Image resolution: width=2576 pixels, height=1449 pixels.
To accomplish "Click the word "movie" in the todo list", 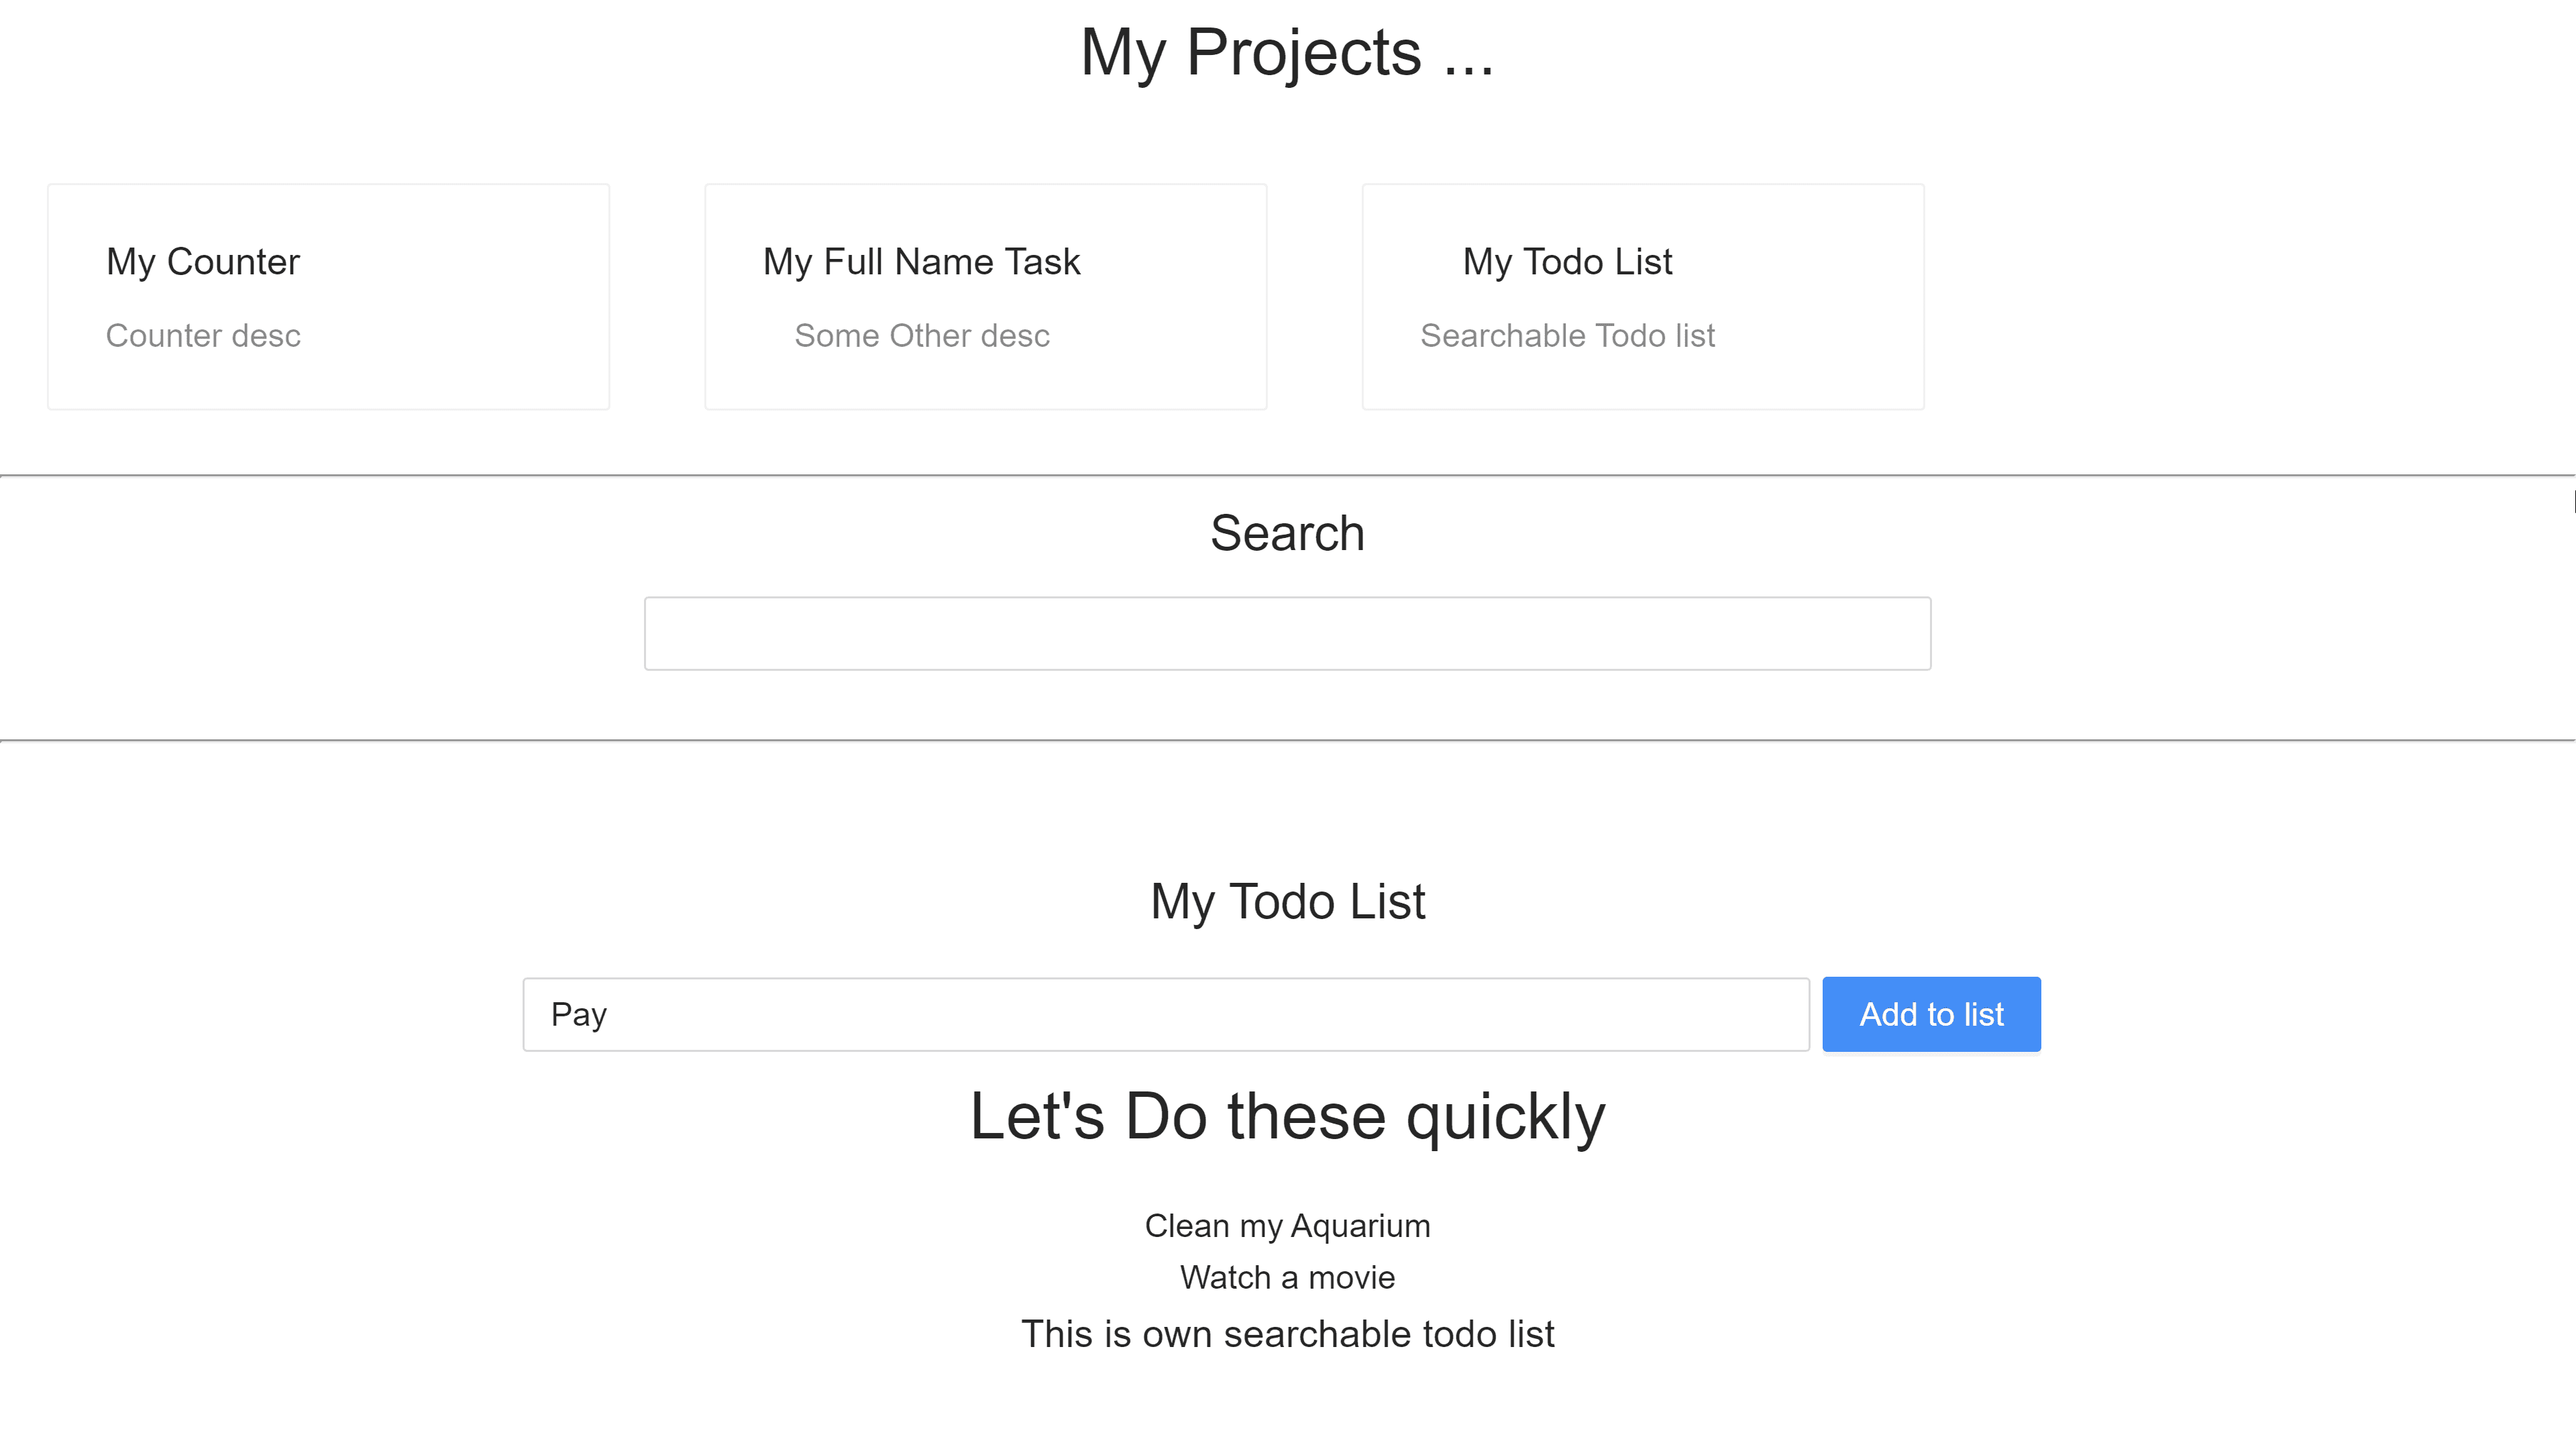I will pos(1351,1278).
